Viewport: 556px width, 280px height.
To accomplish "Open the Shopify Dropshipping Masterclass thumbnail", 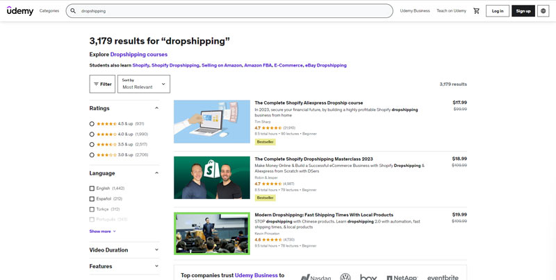I will pyautogui.click(x=211, y=177).
